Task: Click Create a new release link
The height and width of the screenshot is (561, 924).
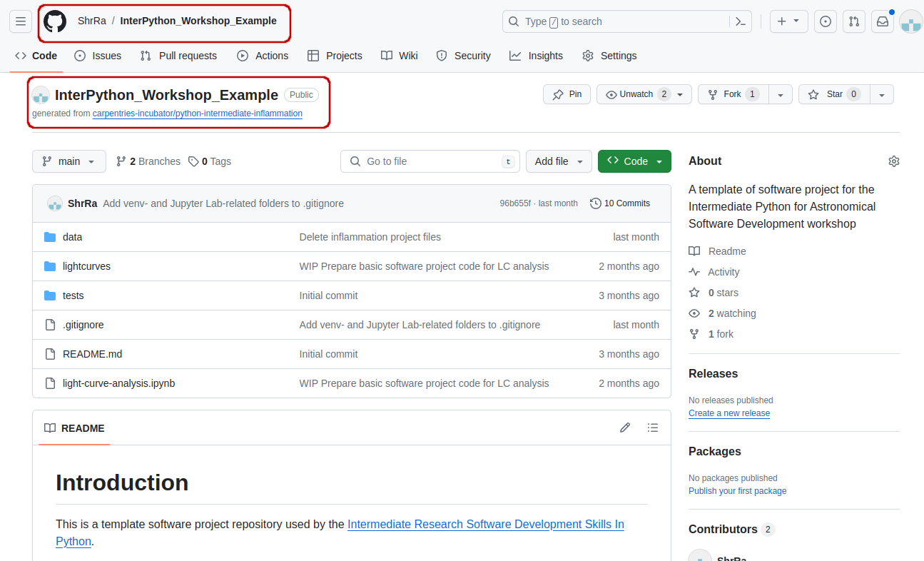Action: (x=729, y=413)
